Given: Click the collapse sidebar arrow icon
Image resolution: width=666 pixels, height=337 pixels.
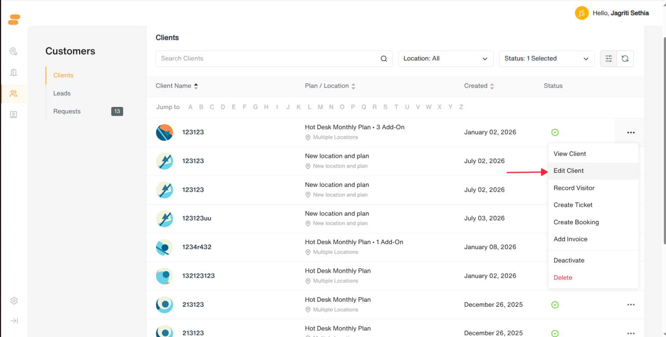Looking at the screenshot, I should [x=14, y=321].
